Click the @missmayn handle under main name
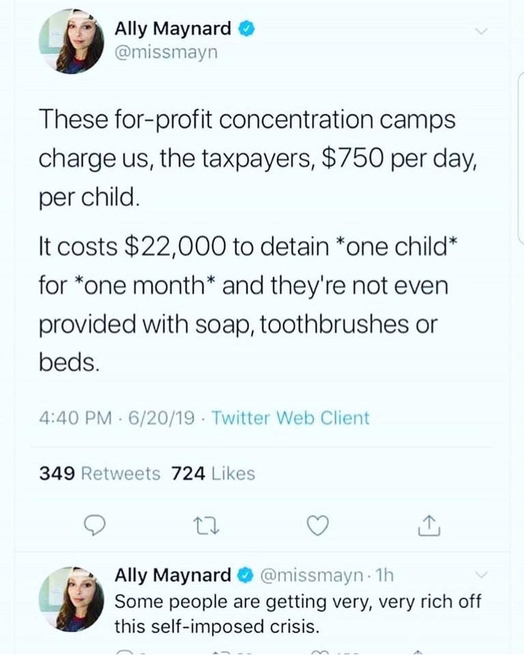Viewport: 524px width, 655px height. [x=166, y=53]
